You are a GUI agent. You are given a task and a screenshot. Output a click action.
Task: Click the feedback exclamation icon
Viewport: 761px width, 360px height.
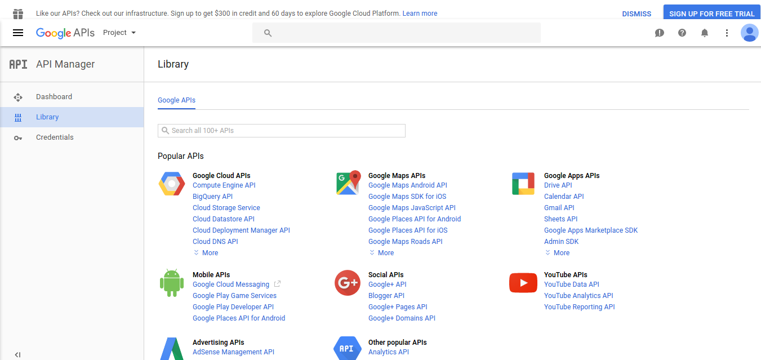coord(660,33)
